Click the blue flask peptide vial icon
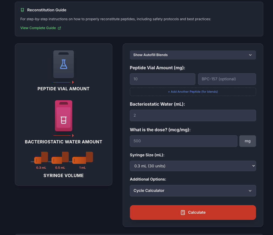 point(64,64)
